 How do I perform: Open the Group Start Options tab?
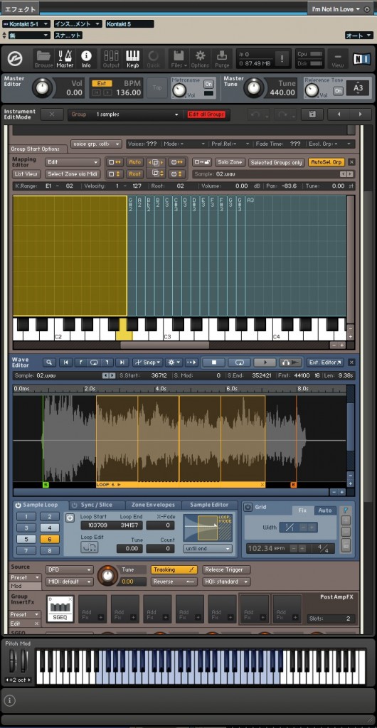tap(36, 149)
